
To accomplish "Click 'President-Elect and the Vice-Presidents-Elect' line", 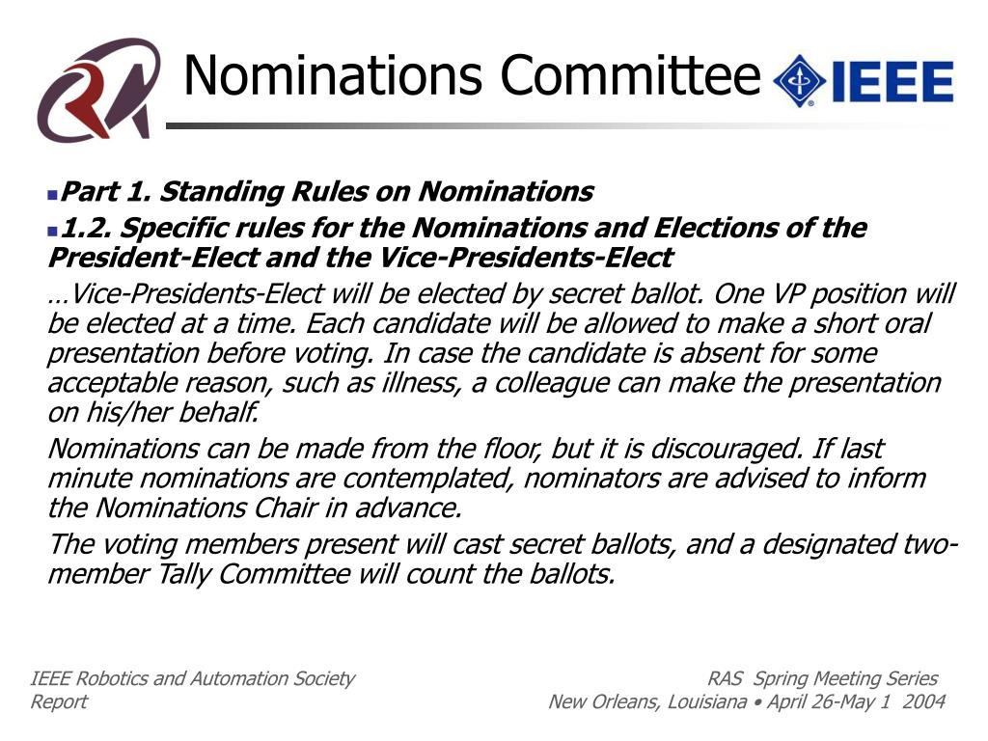I will coord(361,258).
